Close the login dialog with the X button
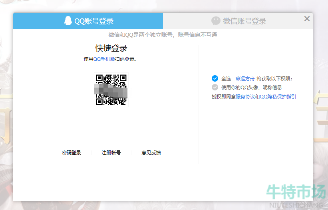 [x=307, y=19]
